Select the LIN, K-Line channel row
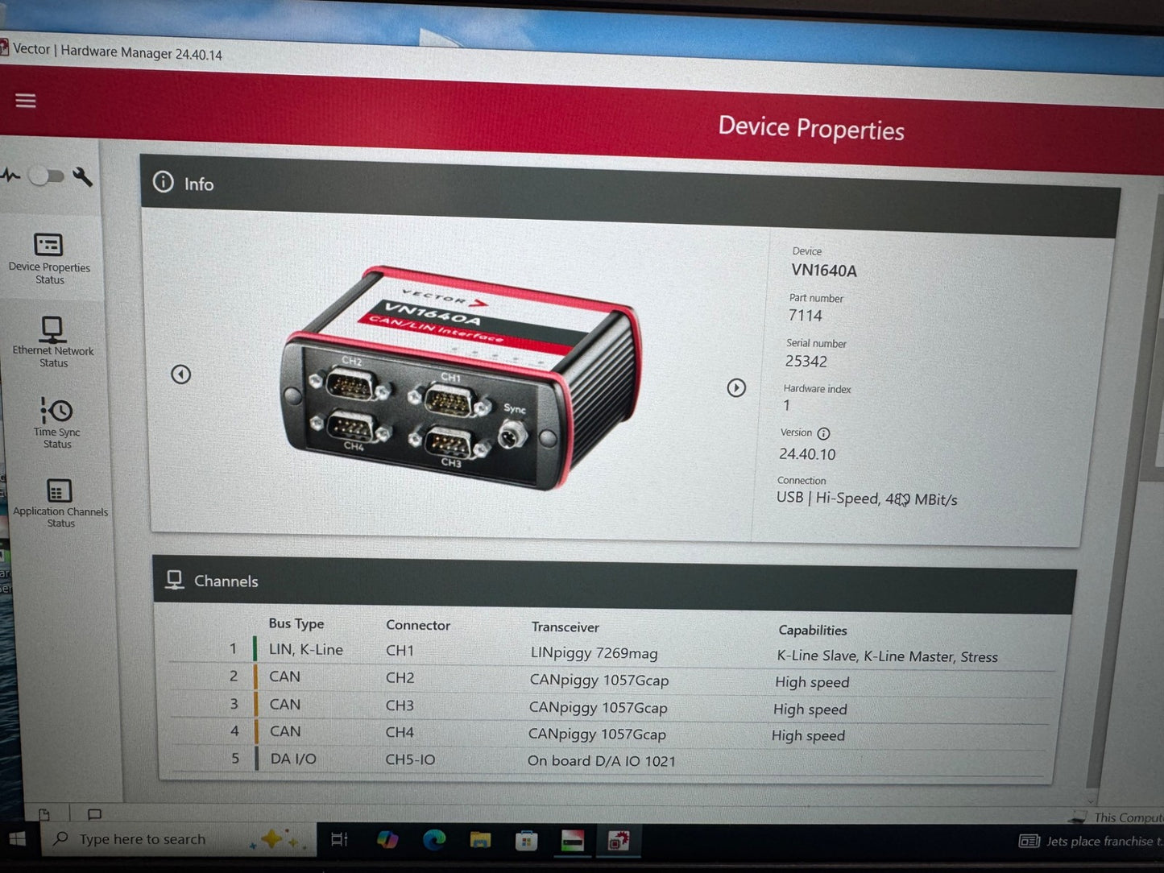Viewport: 1164px width, 873px height. click(x=612, y=652)
